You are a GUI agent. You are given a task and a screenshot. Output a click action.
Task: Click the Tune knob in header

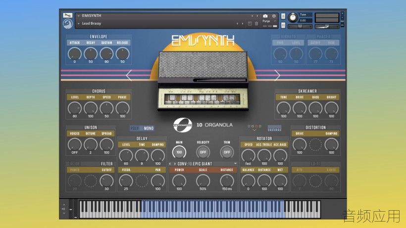point(293,18)
